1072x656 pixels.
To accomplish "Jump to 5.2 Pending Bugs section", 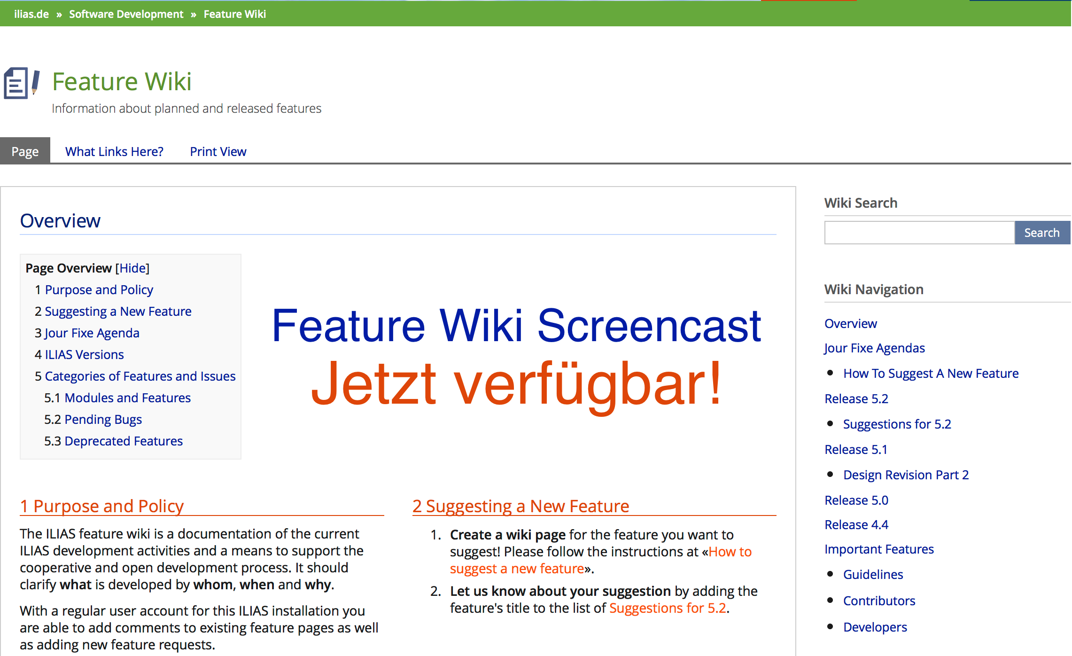I will (103, 419).
